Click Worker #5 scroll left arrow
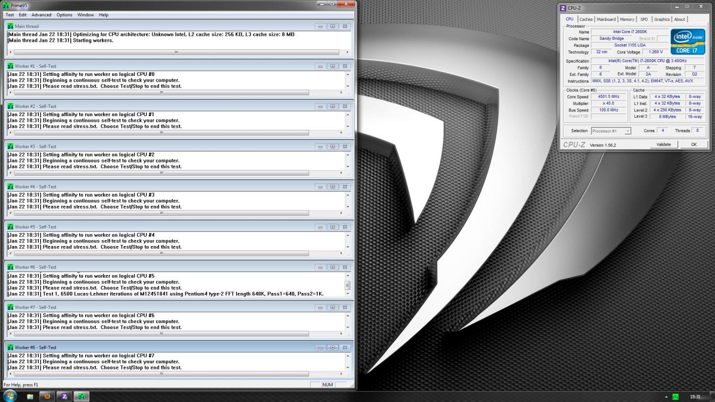This screenshot has height=402, width=715. click(11, 253)
